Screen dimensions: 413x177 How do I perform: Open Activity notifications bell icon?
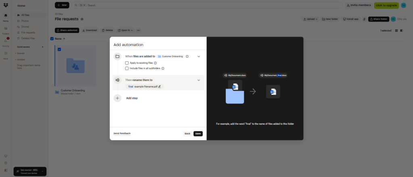6,41
